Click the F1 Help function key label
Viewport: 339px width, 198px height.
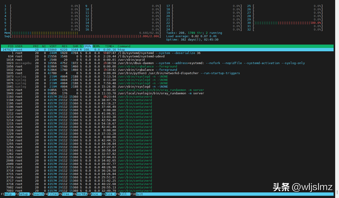pyautogui.click(x=7, y=194)
